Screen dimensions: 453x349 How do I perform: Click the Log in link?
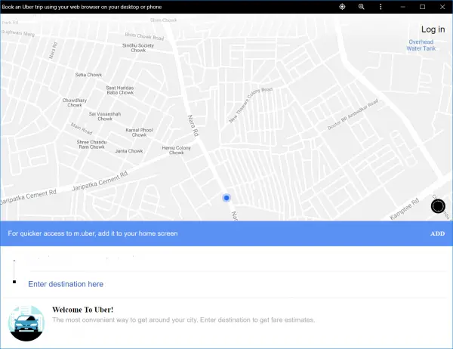(433, 29)
